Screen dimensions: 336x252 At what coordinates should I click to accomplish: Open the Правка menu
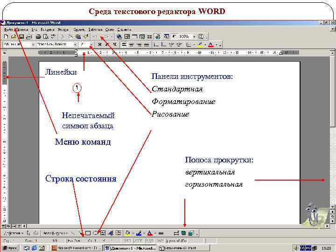[22, 29]
